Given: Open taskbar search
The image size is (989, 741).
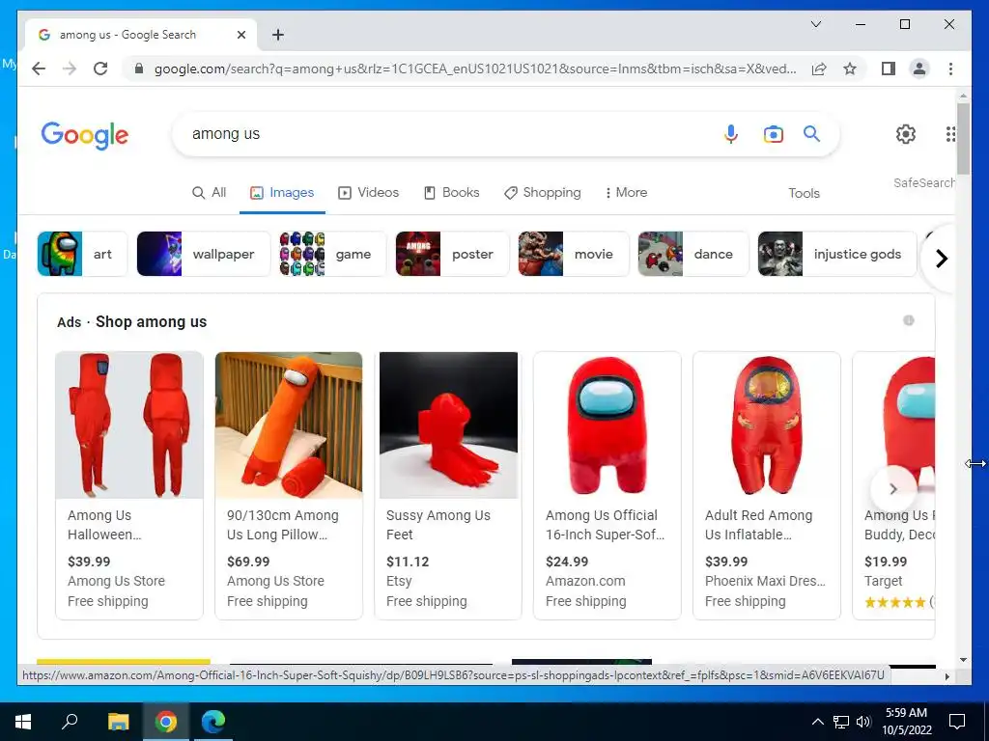Looking at the screenshot, I should pyautogui.click(x=70, y=722).
